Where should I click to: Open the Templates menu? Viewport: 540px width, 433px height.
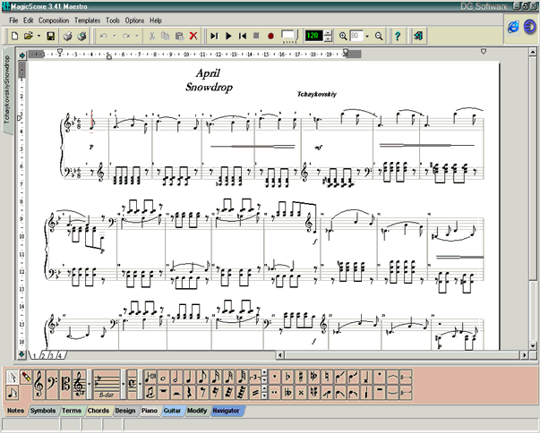[x=87, y=21]
